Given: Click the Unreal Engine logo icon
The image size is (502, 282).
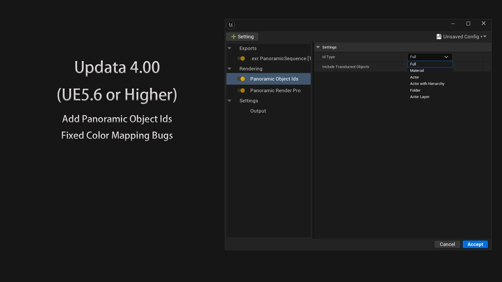Looking at the screenshot, I should [x=231, y=25].
